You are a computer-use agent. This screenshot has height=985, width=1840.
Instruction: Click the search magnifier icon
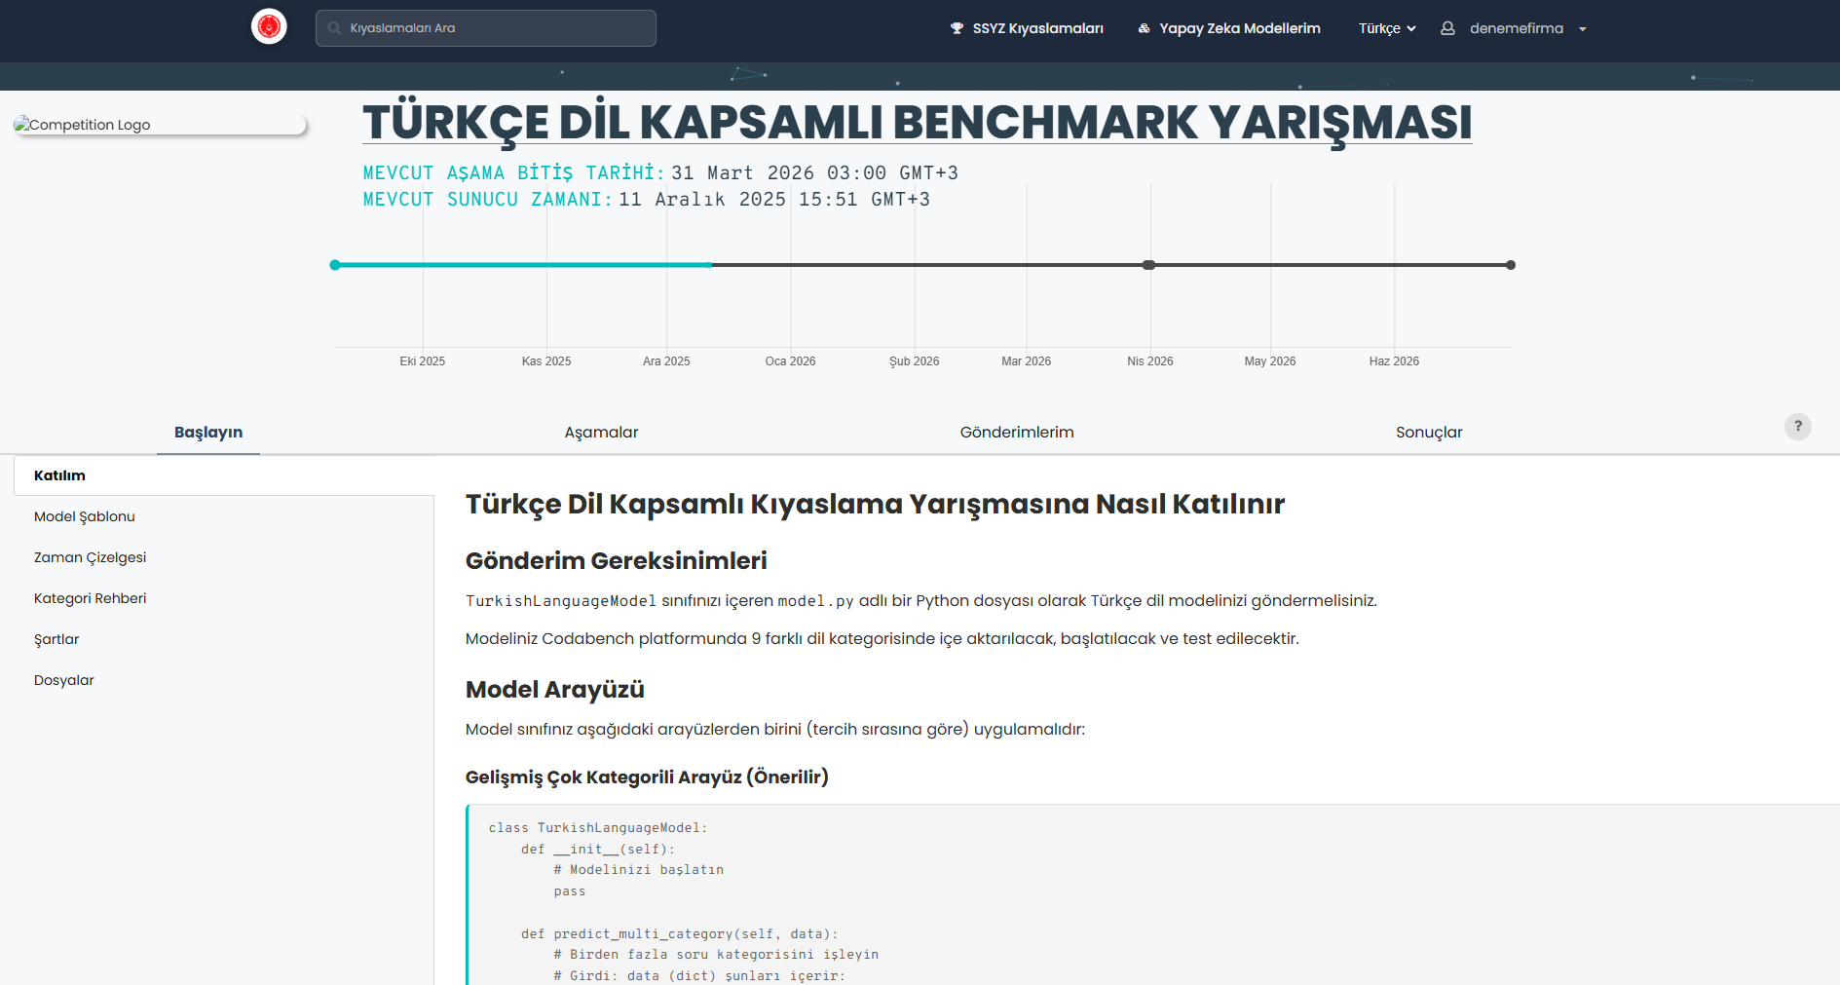coord(334,28)
